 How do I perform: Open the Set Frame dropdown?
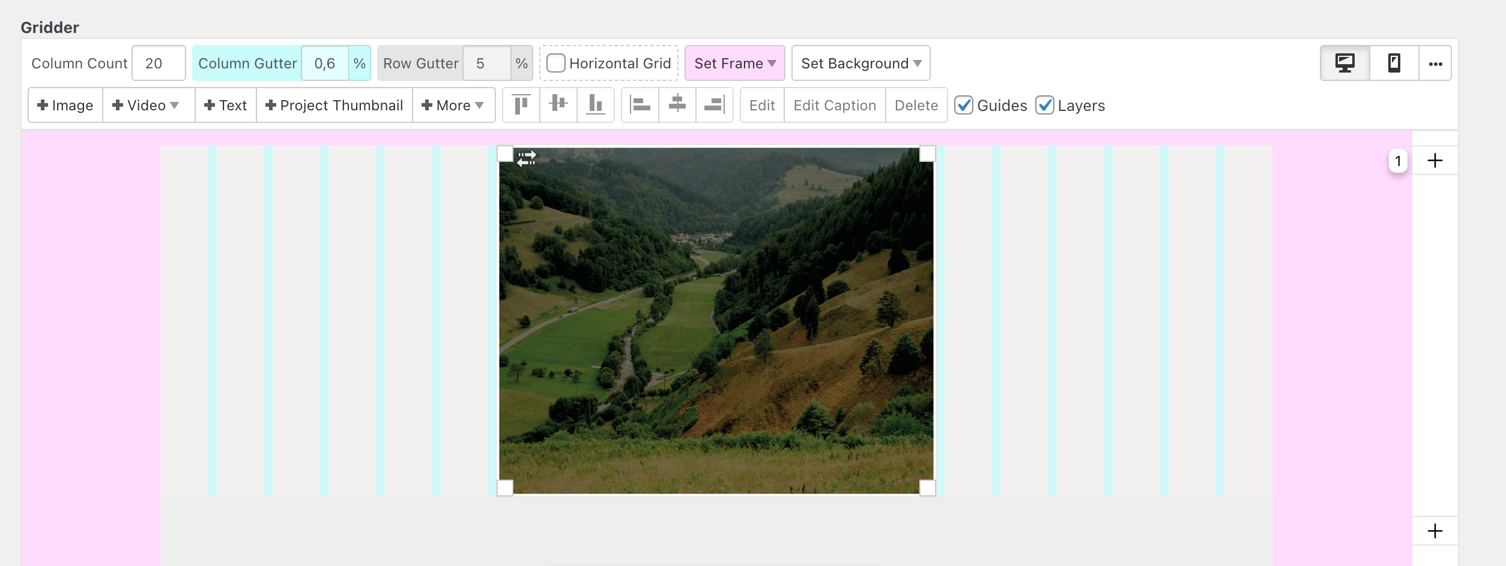click(734, 63)
